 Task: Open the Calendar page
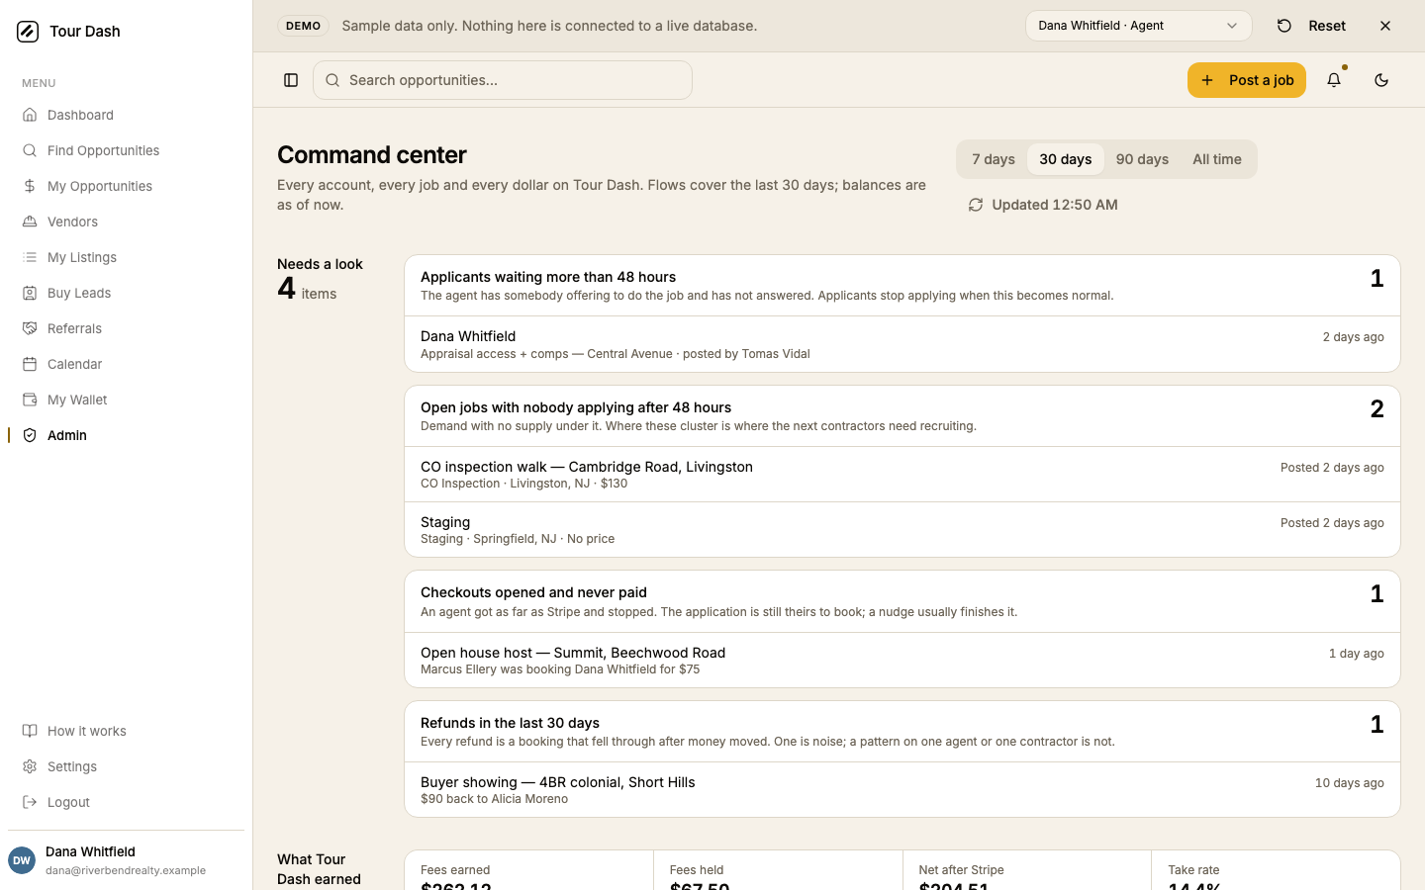pos(126,364)
